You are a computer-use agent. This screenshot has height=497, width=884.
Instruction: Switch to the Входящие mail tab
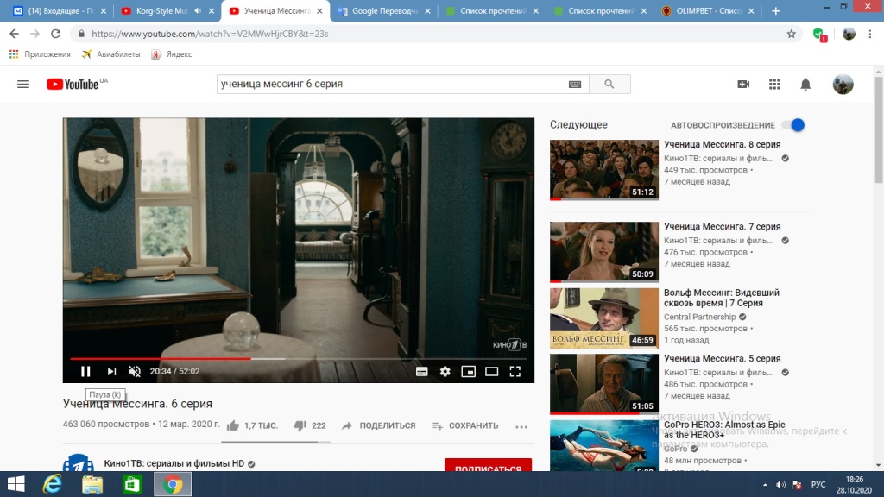point(60,10)
